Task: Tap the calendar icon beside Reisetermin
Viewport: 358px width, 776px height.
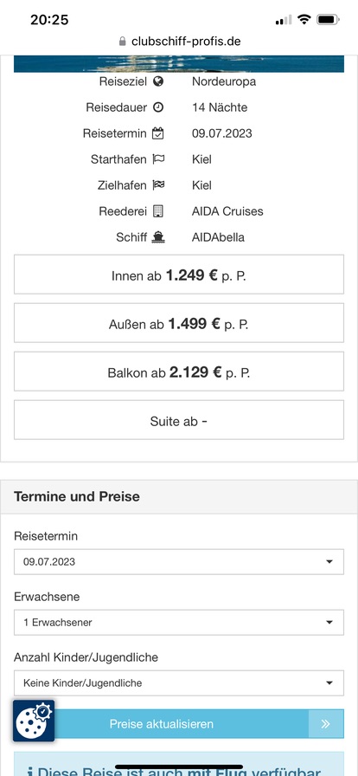Action: tap(157, 133)
